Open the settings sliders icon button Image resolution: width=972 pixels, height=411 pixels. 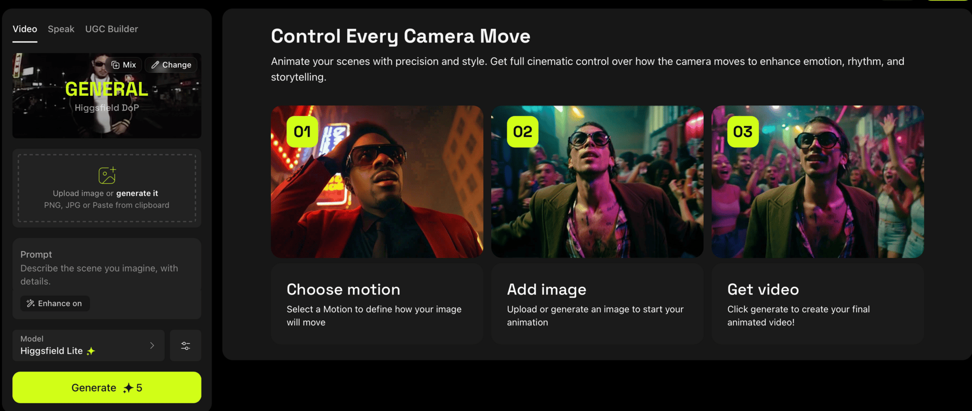click(x=186, y=346)
